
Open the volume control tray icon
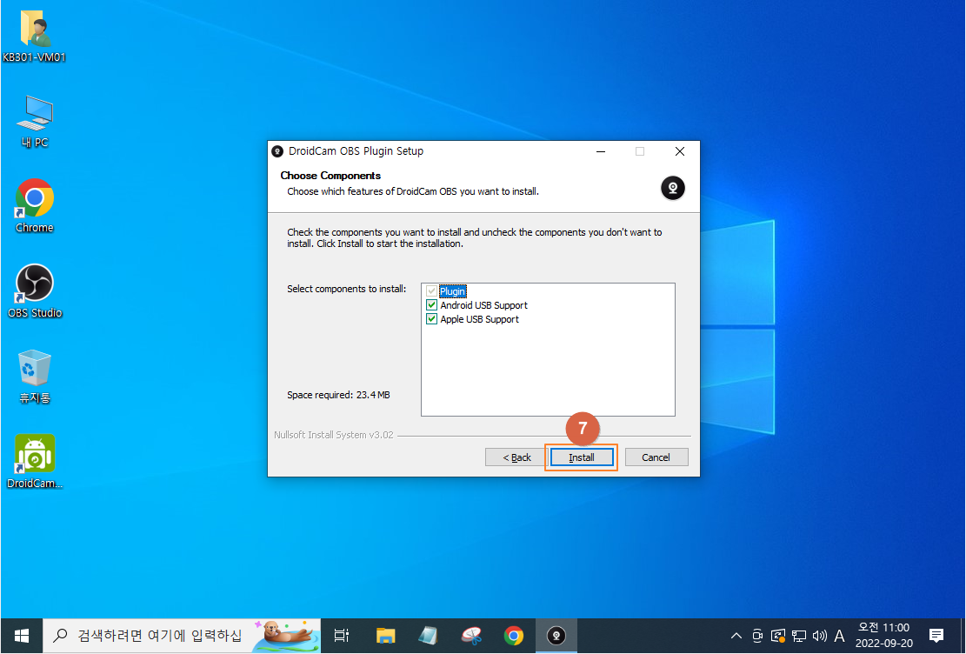click(819, 636)
